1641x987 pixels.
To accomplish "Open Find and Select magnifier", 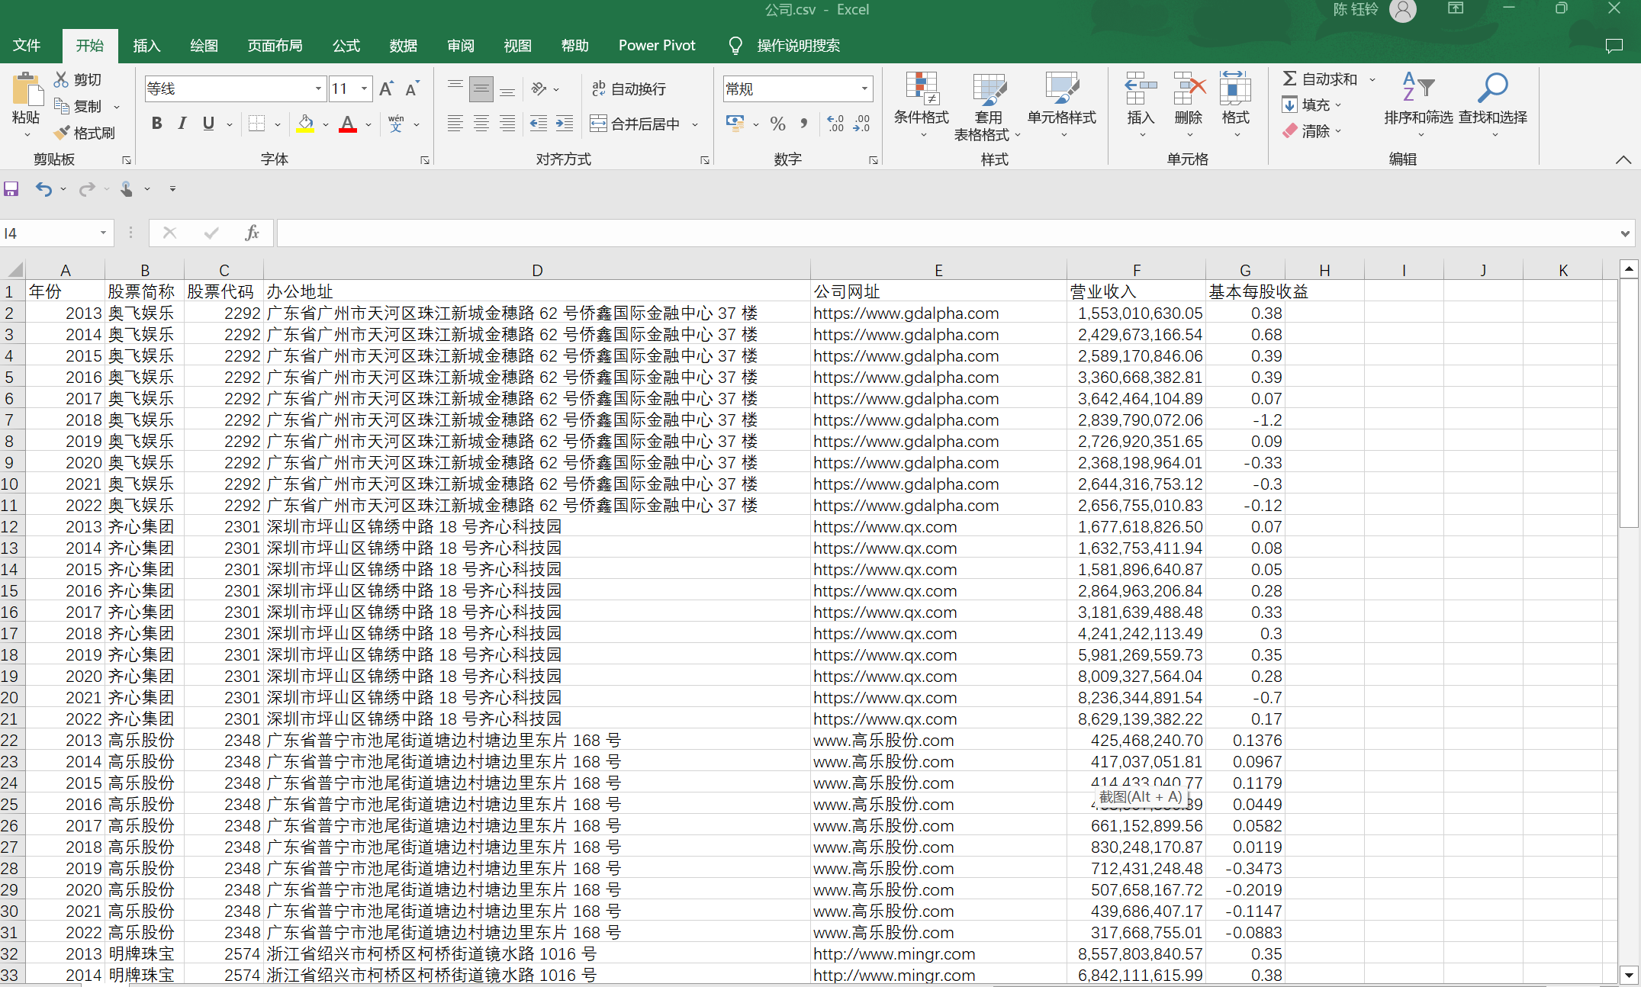I will (1493, 106).
